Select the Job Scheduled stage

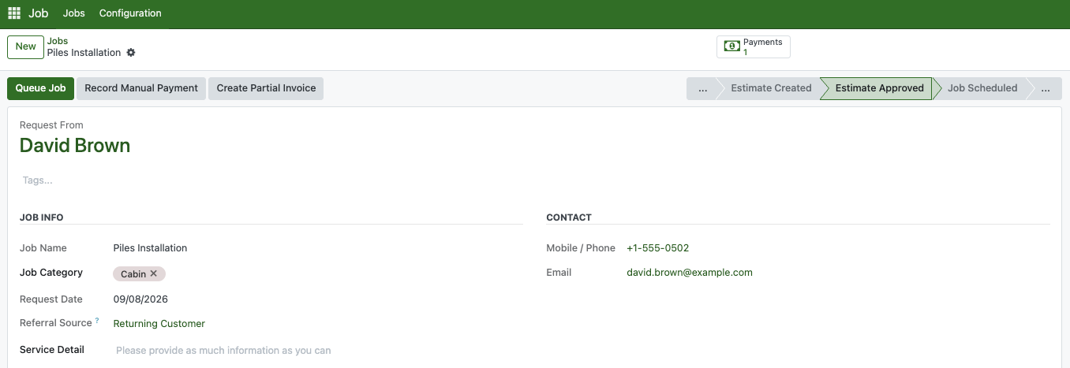[982, 88]
